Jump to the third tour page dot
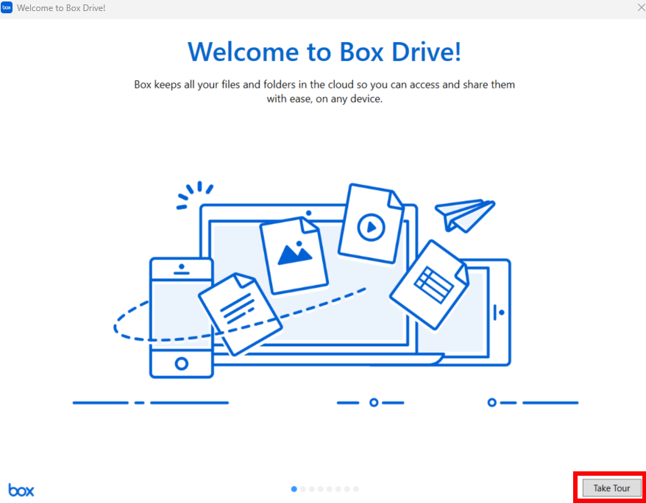Screen dimensions: 646x503 pos(311,488)
